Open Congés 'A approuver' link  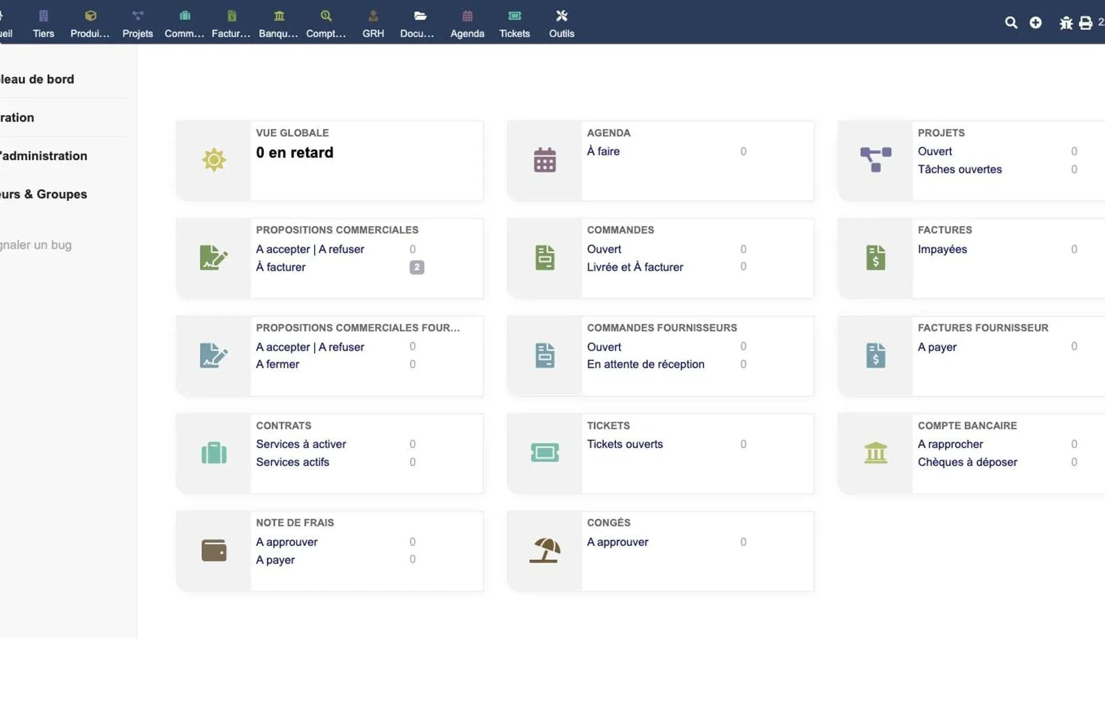tap(618, 542)
